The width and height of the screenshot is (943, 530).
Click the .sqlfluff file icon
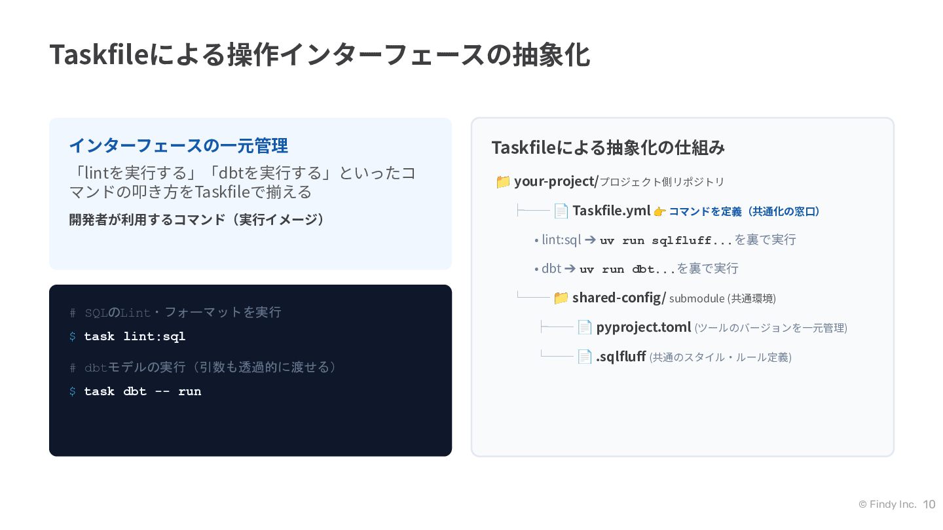click(x=585, y=357)
